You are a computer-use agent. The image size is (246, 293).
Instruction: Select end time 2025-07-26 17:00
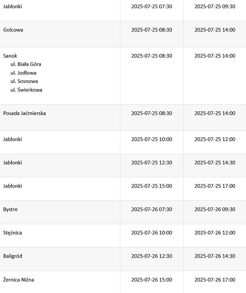click(215, 280)
